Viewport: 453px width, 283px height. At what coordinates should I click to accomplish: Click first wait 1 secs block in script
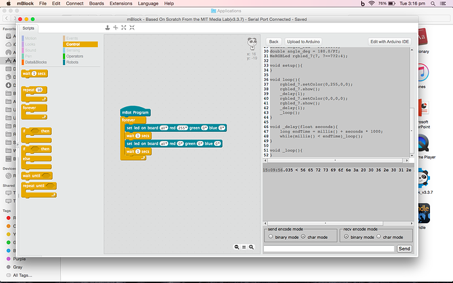click(138, 135)
